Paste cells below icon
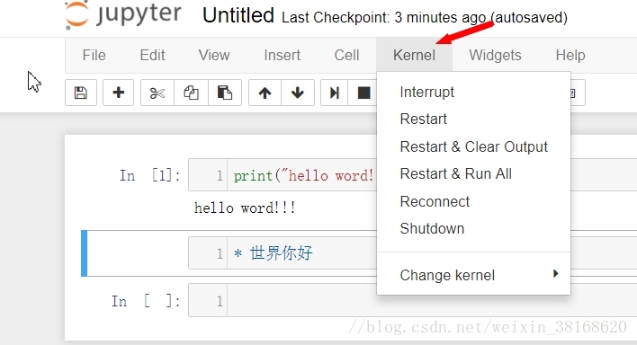The width and height of the screenshot is (637, 345). 225,93
